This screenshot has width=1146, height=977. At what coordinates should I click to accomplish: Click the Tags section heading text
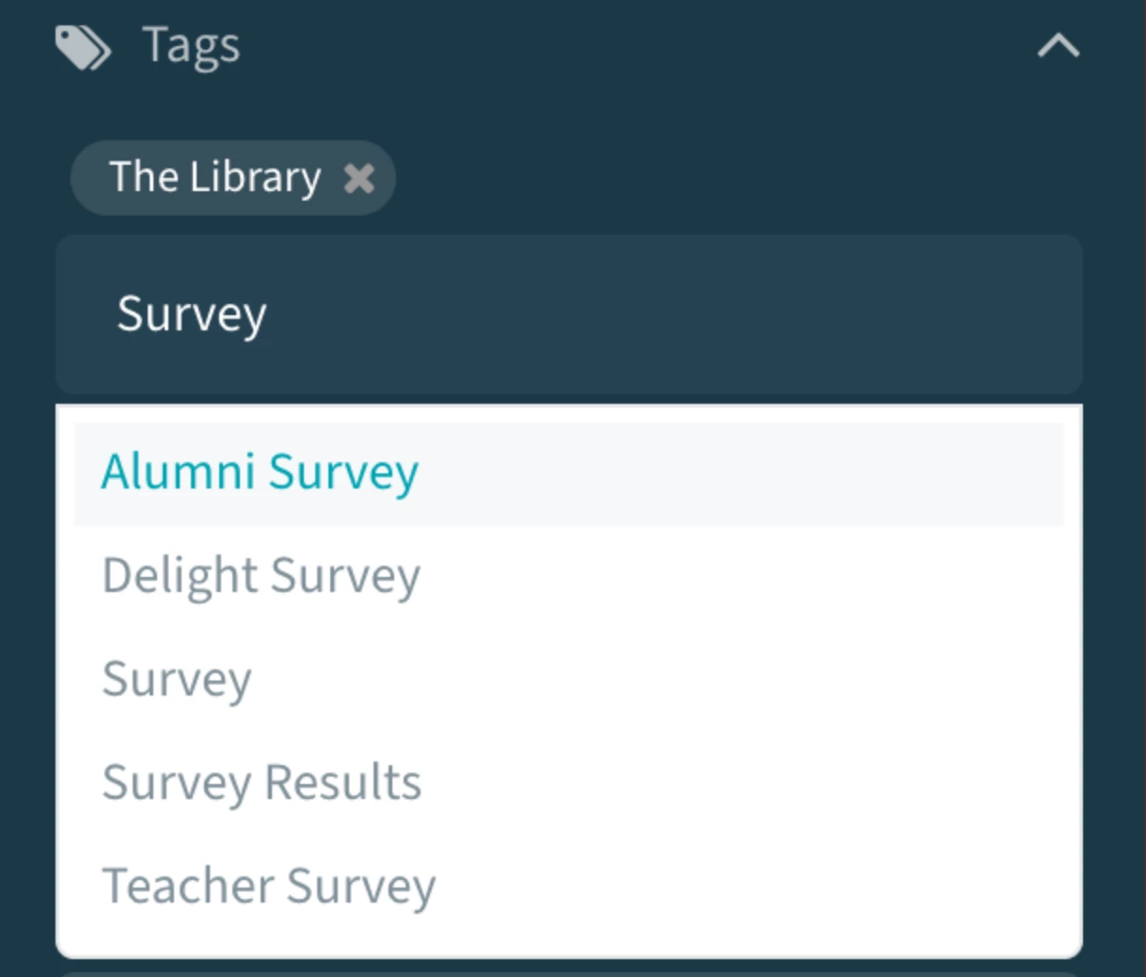(191, 45)
